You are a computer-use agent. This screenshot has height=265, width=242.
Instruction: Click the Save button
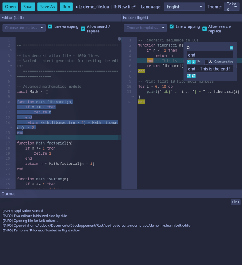28,7
